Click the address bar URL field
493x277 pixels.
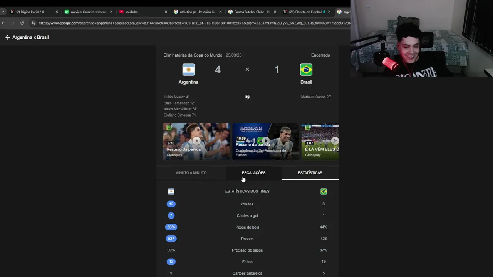[195, 23]
